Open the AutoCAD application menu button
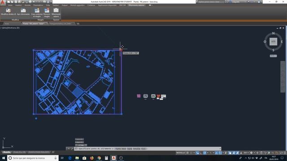The height and width of the screenshot is (161, 287). (x=3, y=2)
